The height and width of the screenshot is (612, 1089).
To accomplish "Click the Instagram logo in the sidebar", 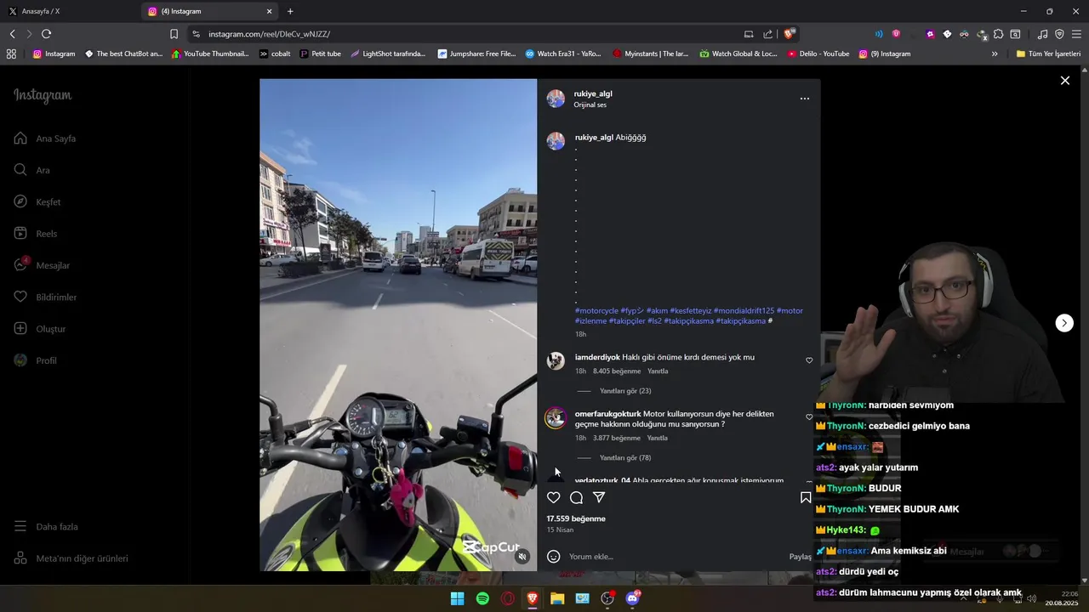I will (x=43, y=95).
